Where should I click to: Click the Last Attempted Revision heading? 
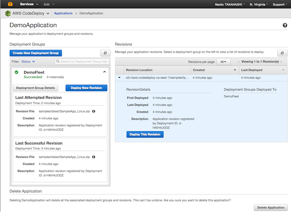(x=38, y=98)
